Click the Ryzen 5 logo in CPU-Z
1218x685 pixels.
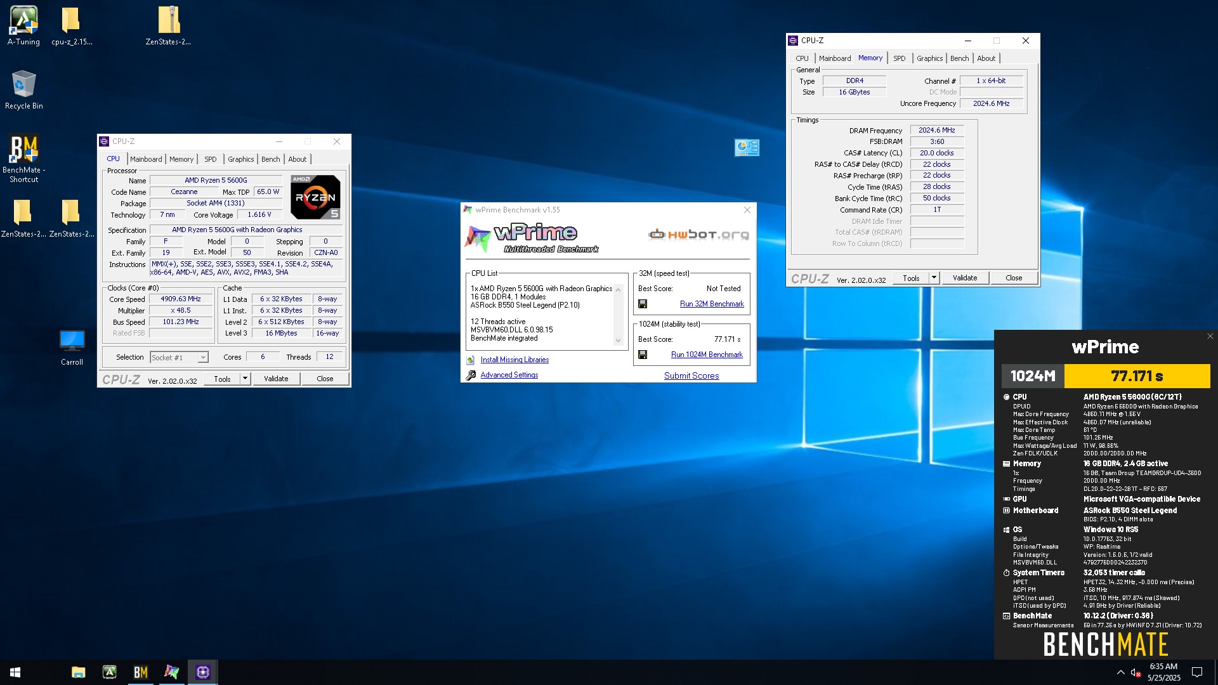click(x=315, y=197)
